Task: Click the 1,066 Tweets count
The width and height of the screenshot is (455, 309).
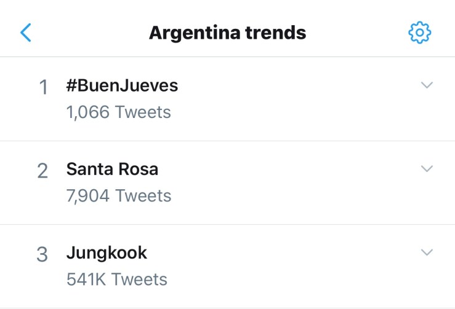Action: (x=118, y=112)
